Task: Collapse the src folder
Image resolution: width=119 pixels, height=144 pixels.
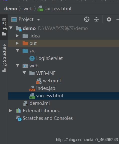Action: [x=17, y=50]
